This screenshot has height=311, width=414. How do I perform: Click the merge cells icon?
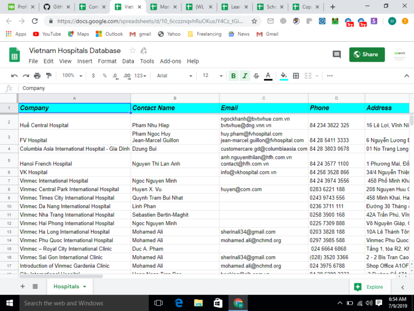click(x=308, y=76)
